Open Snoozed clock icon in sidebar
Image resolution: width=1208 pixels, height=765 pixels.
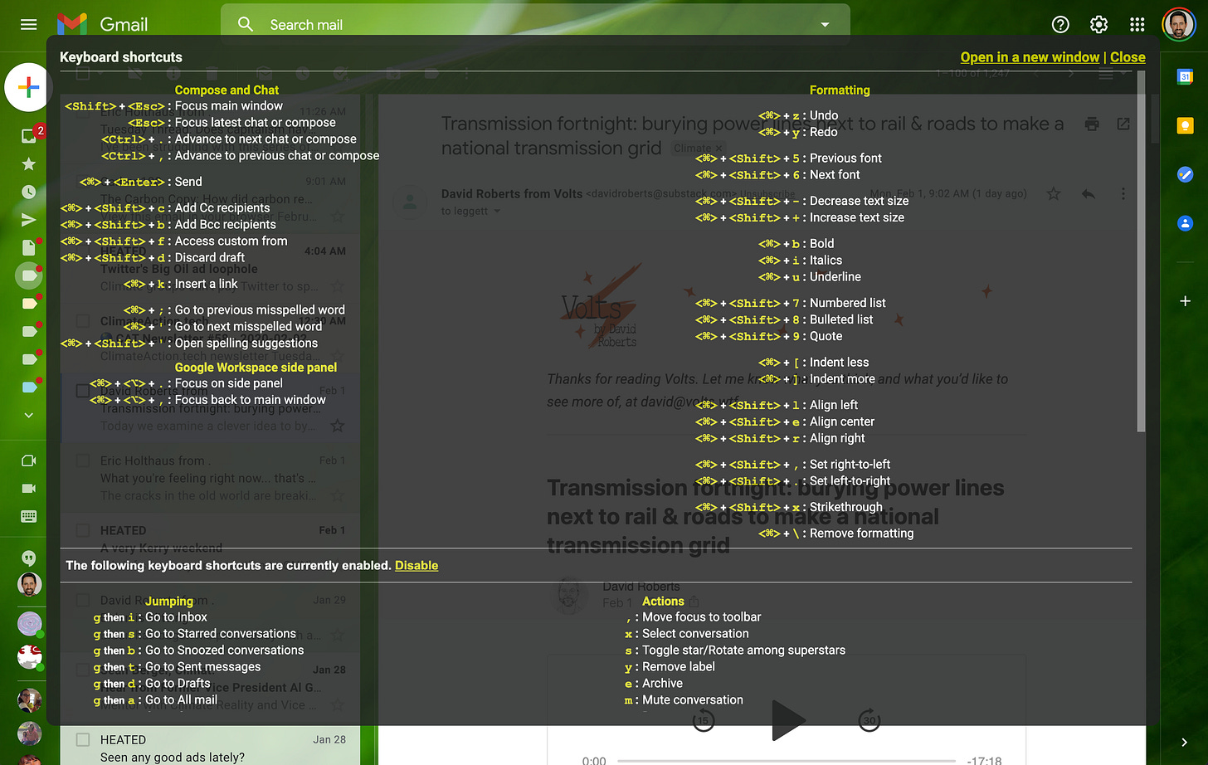tap(28, 192)
